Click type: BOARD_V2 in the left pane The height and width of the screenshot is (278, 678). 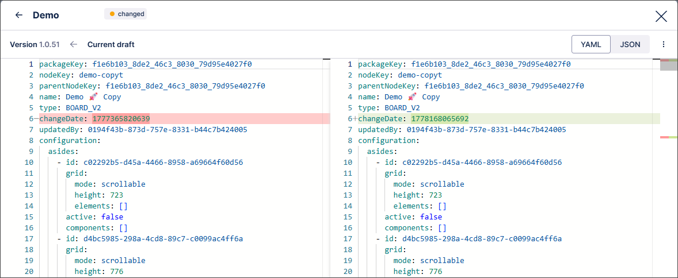(x=70, y=107)
